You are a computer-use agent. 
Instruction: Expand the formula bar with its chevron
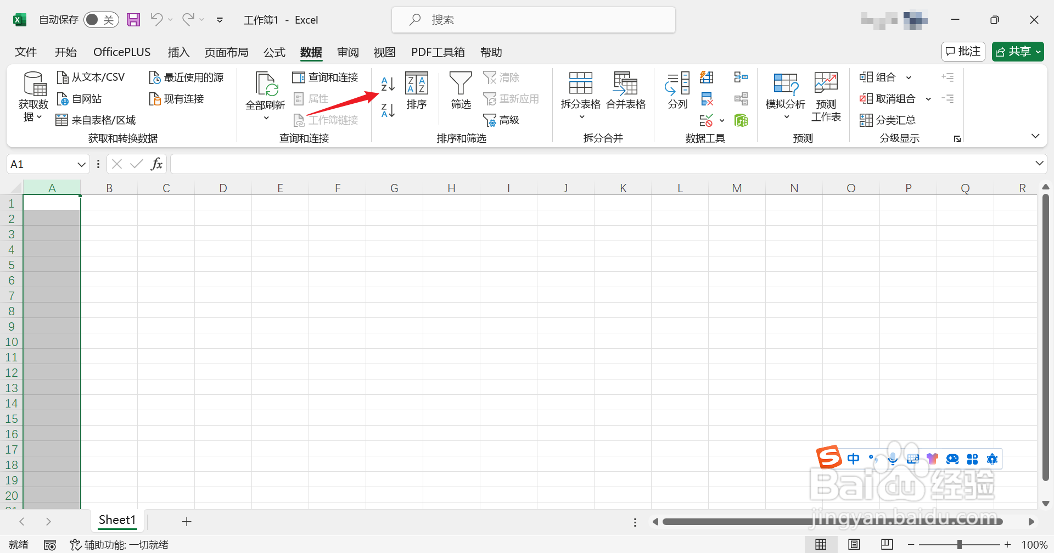pos(1040,163)
